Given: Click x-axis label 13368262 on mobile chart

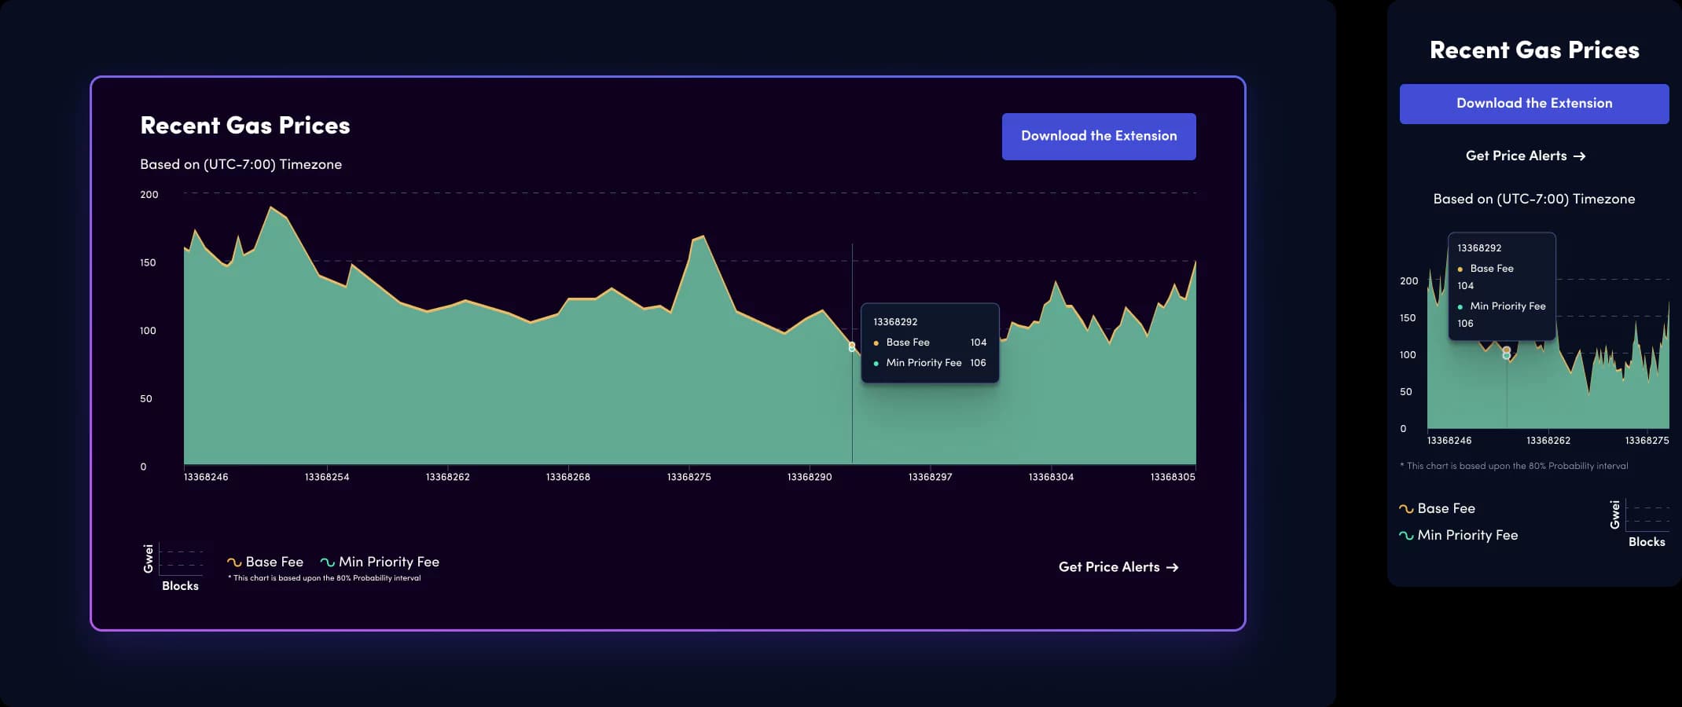Looking at the screenshot, I should click(x=1548, y=441).
